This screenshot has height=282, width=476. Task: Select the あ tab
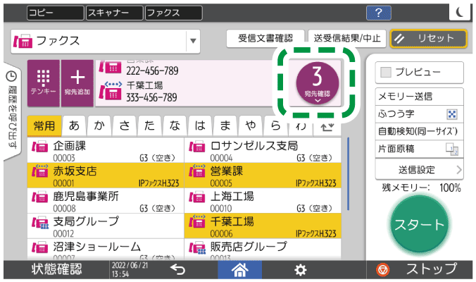[74, 125]
